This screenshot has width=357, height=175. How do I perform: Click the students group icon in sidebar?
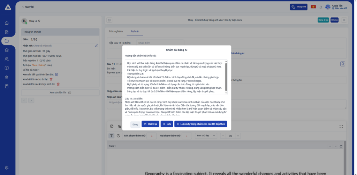7,59
